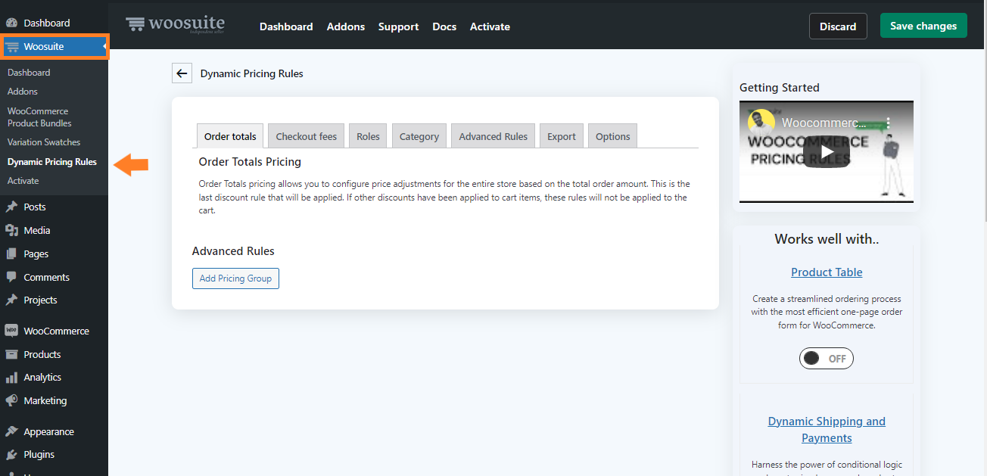Open the Export tab
Image resolution: width=987 pixels, height=476 pixels.
(562, 136)
